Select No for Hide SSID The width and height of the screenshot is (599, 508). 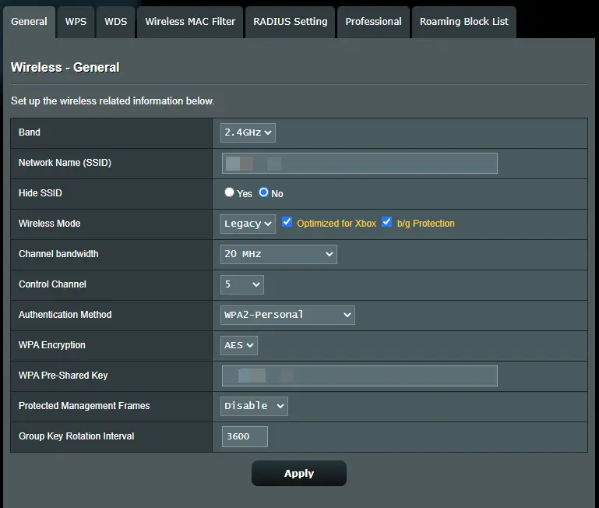264,192
